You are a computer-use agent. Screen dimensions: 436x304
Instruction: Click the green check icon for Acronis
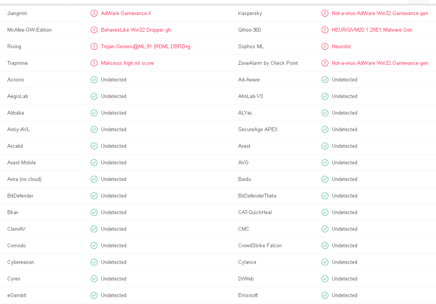[x=94, y=79]
